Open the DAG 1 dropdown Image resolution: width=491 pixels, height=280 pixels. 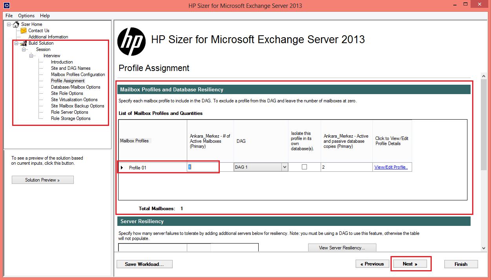click(285, 167)
